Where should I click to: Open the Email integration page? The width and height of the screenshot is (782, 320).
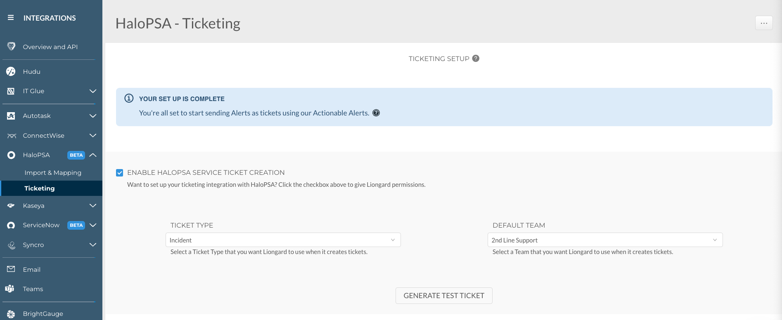(32, 270)
